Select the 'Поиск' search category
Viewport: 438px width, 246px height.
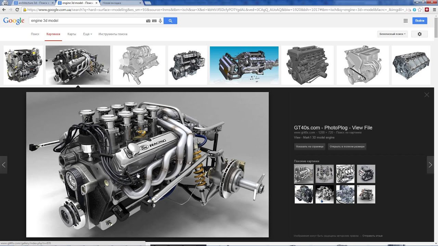35,34
